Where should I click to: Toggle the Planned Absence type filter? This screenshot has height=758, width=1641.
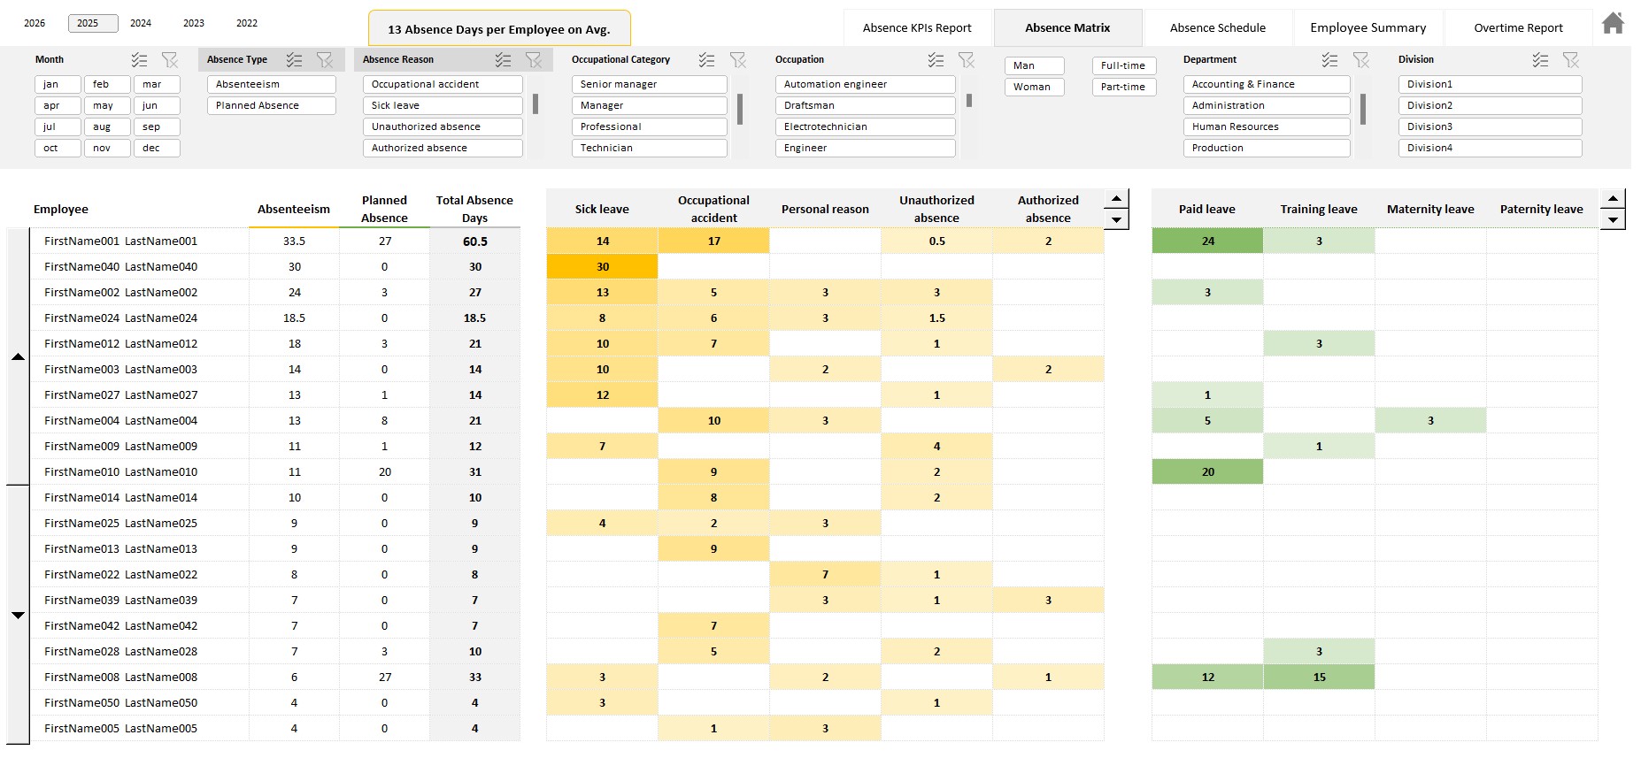click(271, 105)
